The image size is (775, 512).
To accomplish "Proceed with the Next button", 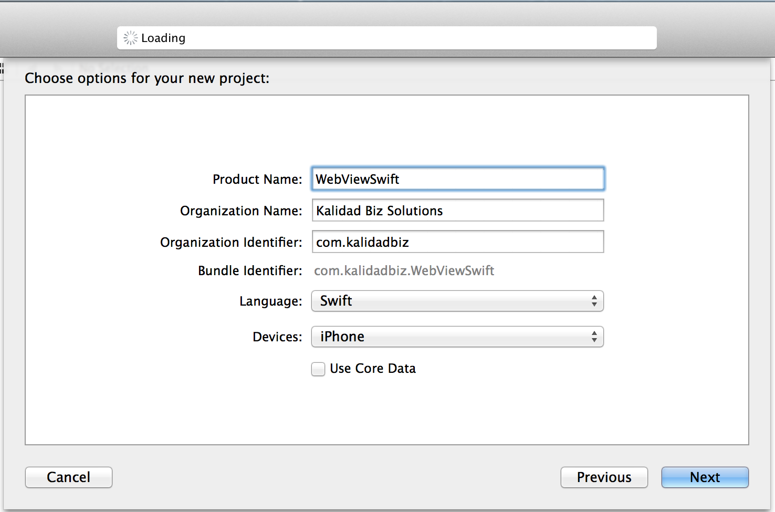I will coord(705,477).
